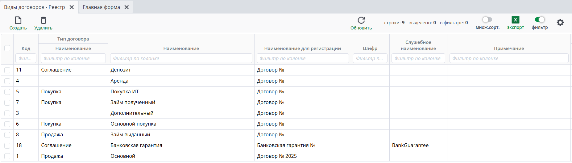Tick the select-all header checkbox
This screenshot has width=572, height=163.
pyautogui.click(x=7, y=48)
